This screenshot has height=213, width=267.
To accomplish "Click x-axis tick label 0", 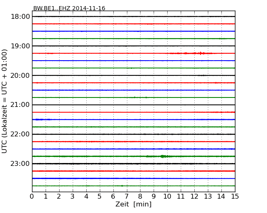I will [x=32, y=197].
